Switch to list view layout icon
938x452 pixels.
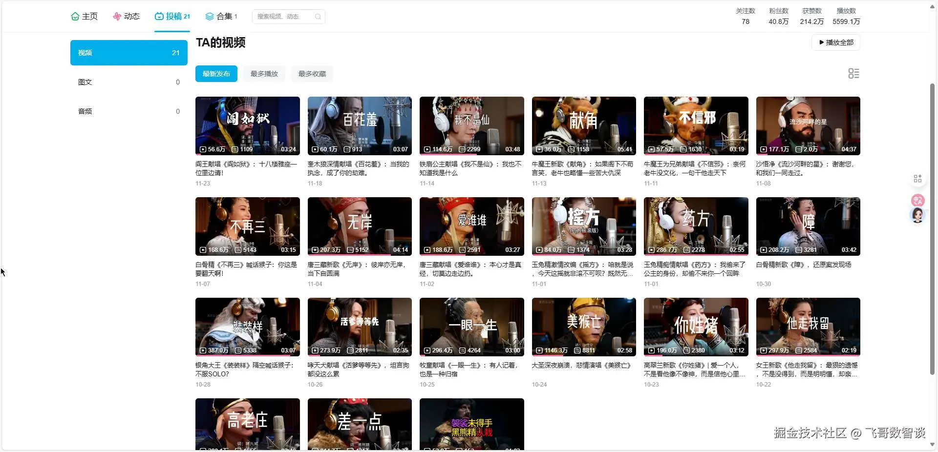point(853,73)
